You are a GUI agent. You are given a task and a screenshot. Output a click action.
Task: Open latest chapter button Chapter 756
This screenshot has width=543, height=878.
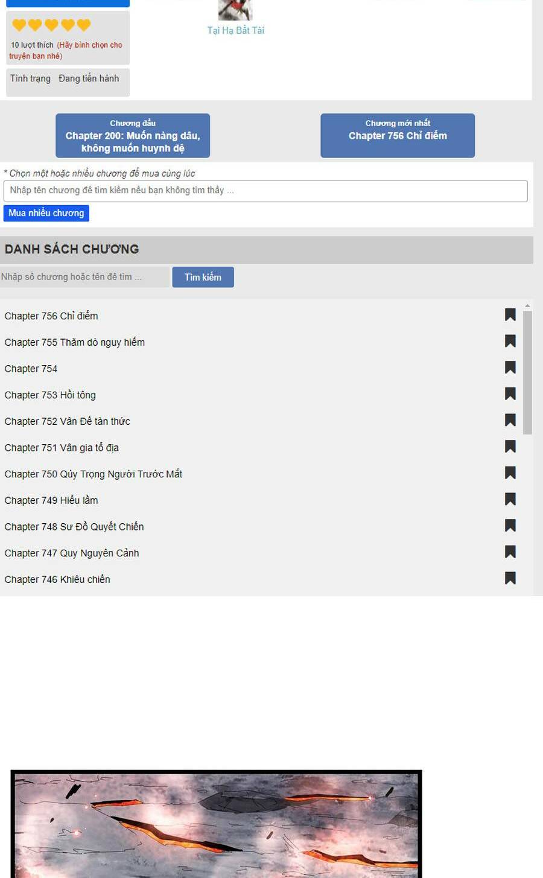click(398, 136)
